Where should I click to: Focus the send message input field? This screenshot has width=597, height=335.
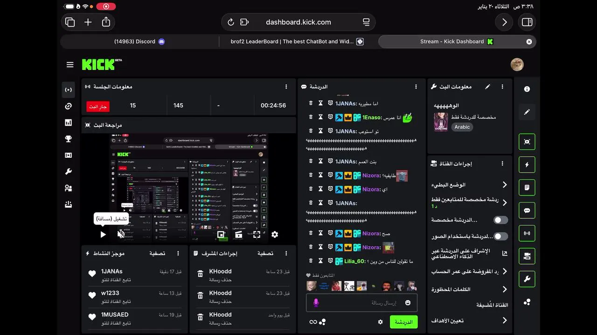coord(362,303)
